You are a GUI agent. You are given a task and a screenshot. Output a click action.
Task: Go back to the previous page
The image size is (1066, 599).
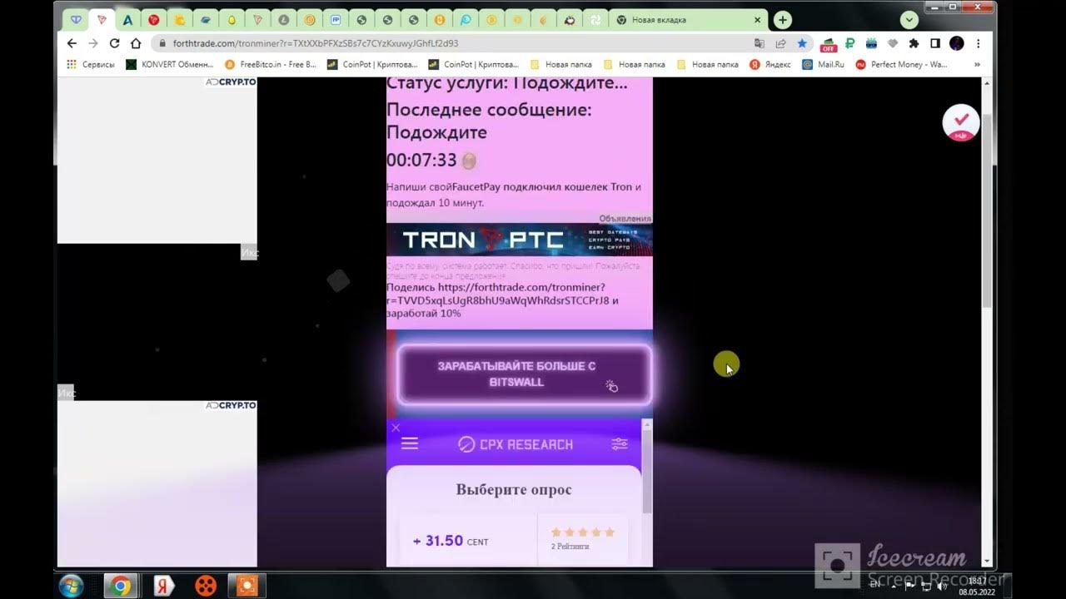point(72,43)
